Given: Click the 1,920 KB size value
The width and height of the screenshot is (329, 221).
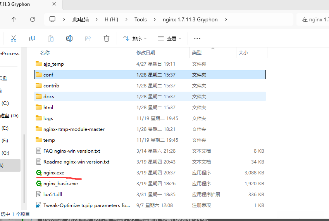Looking at the screenshot, I should click(x=254, y=184).
